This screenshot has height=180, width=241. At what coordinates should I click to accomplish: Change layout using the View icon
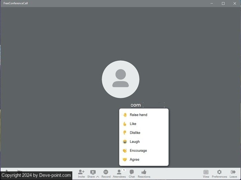coord(206,173)
